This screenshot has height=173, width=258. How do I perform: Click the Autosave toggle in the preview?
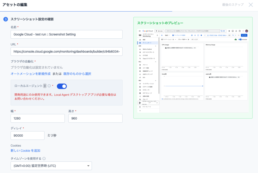(240, 40)
